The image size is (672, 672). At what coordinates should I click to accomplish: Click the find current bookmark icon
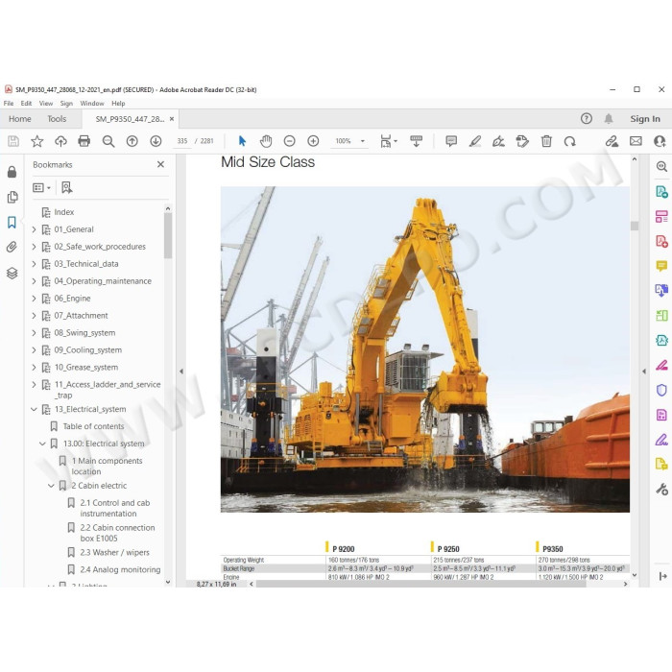pos(67,188)
